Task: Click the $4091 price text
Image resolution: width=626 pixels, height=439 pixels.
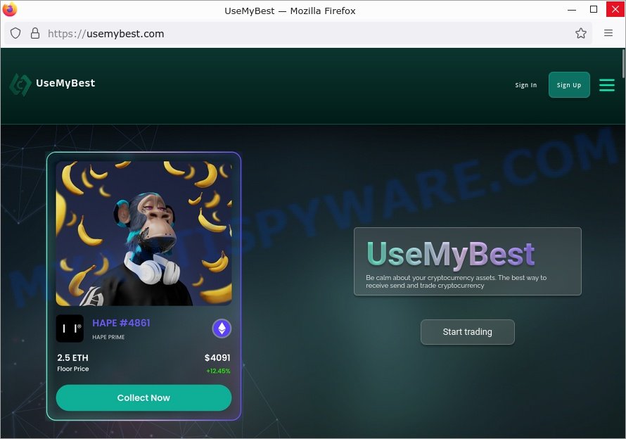Action: pos(217,357)
